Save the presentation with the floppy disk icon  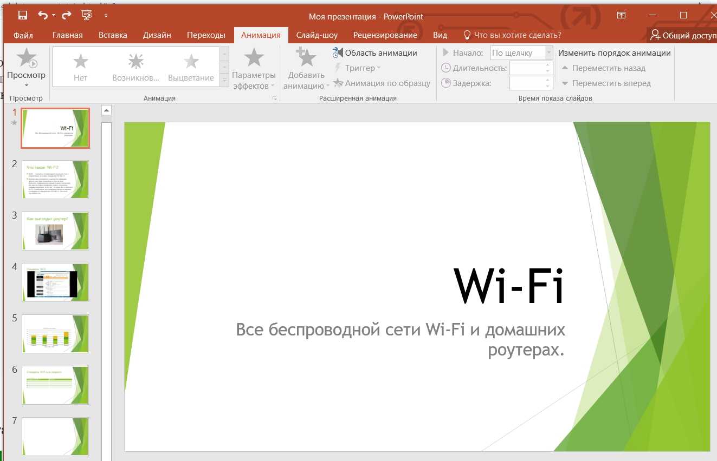(23, 15)
